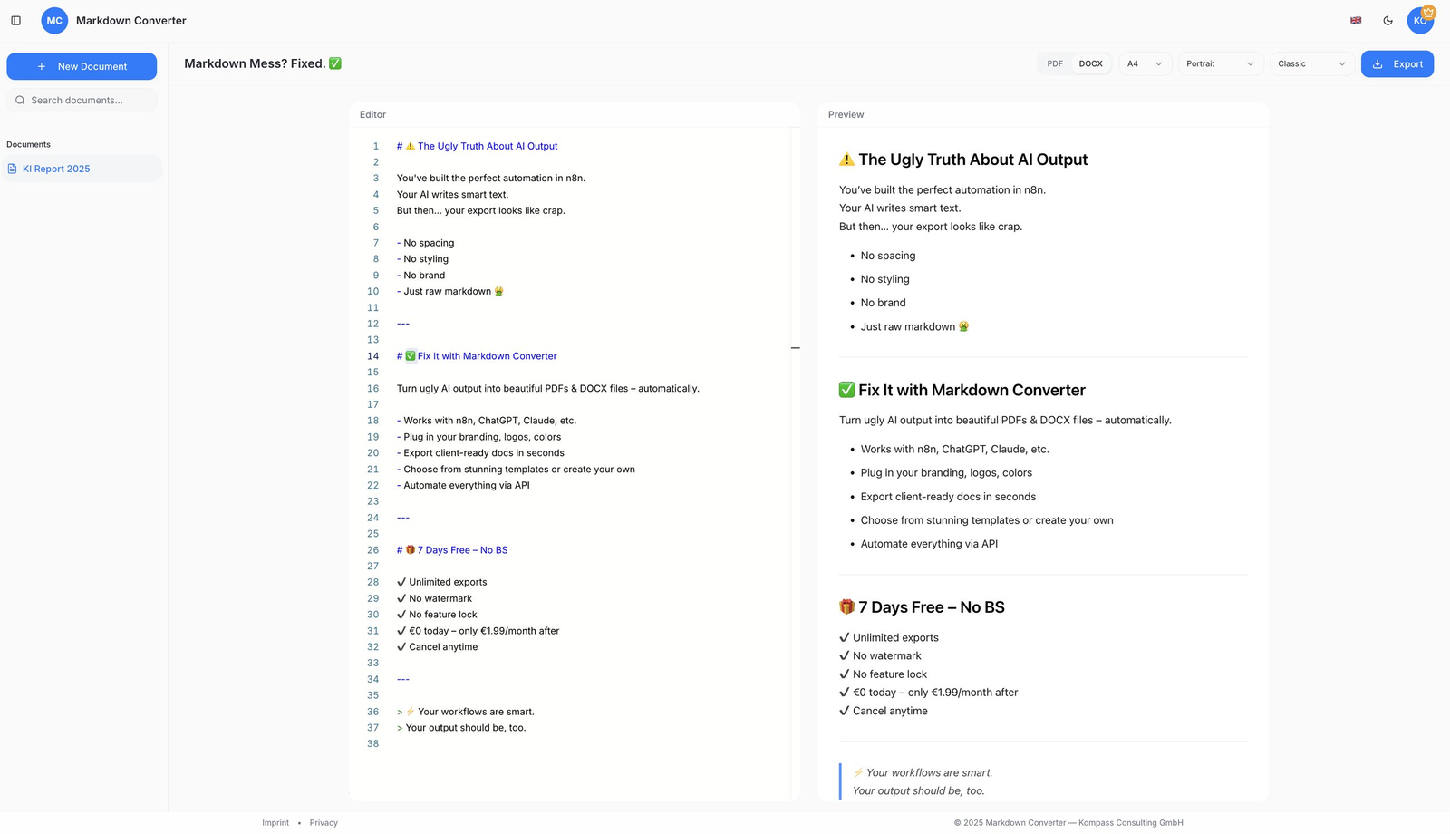Click the MC Markdown Converter logo
The height and width of the screenshot is (834, 1450).
(x=54, y=21)
